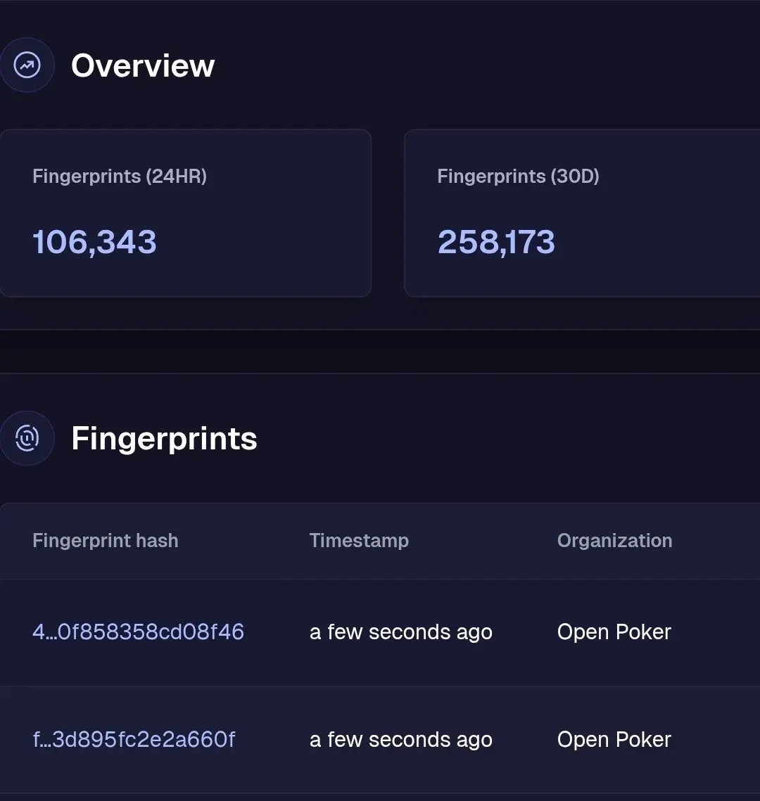This screenshot has height=801, width=760.
Task: Click the Fingerprints section heading
Action: click(x=164, y=438)
